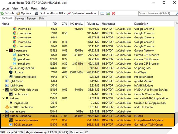Click the Garena.exe red icon
The height and width of the screenshot is (134, 178).
[11, 51]
